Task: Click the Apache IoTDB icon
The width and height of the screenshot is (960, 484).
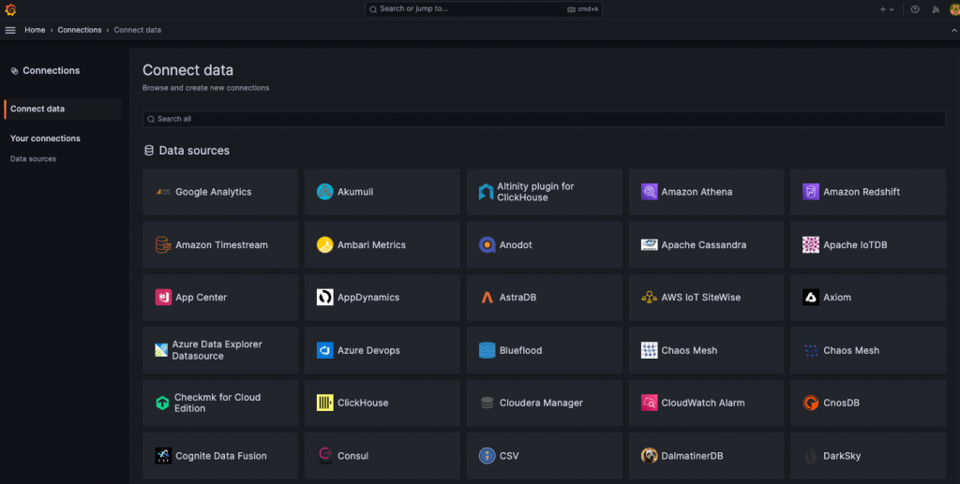Action: 811,244
